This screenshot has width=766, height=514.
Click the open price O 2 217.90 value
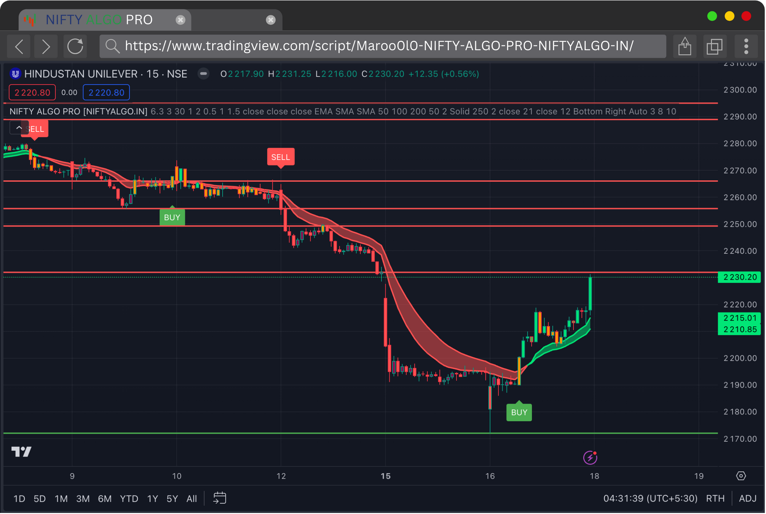click(x=242, y=74)
